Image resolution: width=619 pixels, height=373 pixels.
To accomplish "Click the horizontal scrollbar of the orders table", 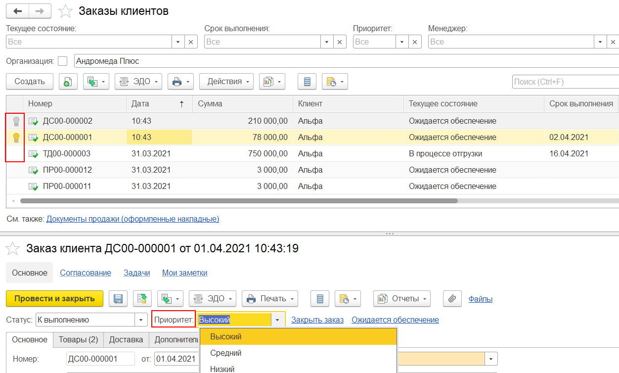I will point(238,201).
